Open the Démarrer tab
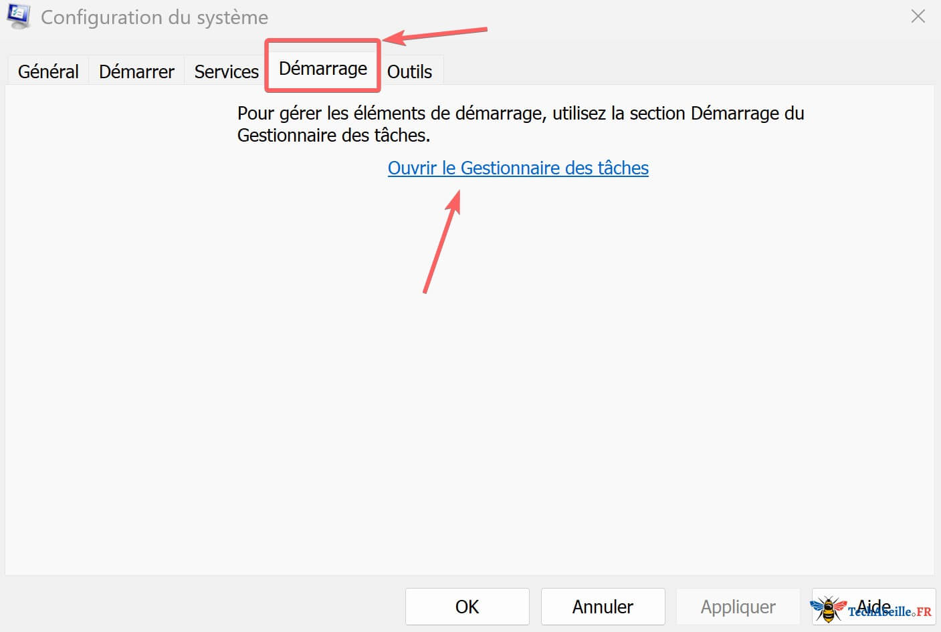The width and height of the screenshot is (941, 632). click(x=136, y=71)
